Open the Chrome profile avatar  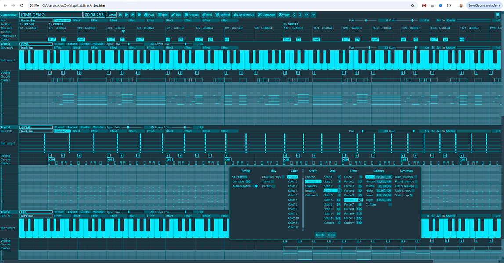(x=461, y=5)
